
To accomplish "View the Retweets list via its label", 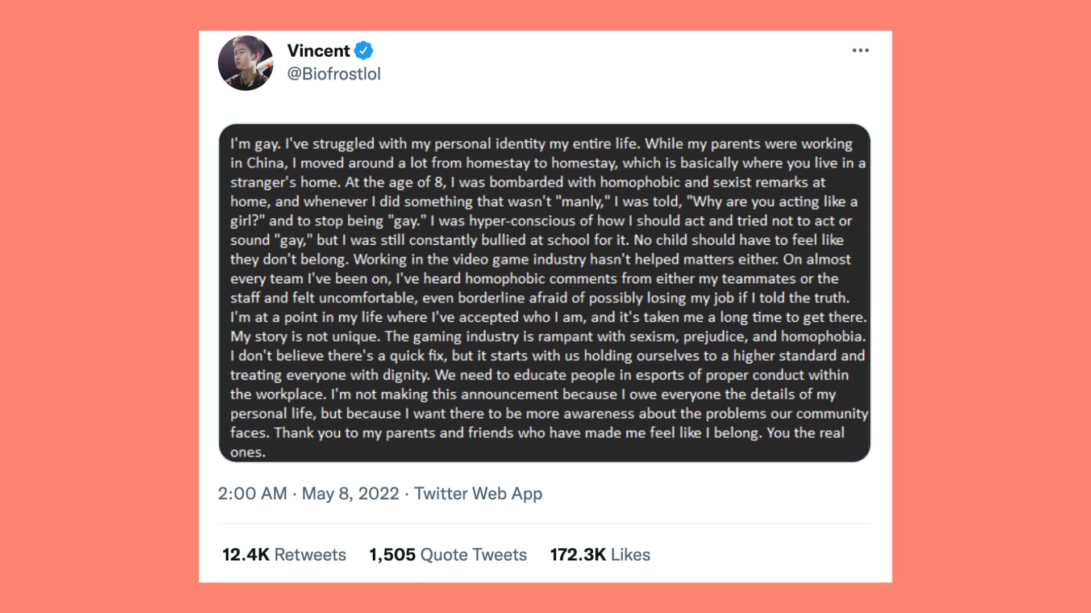I will pos(310,555).
